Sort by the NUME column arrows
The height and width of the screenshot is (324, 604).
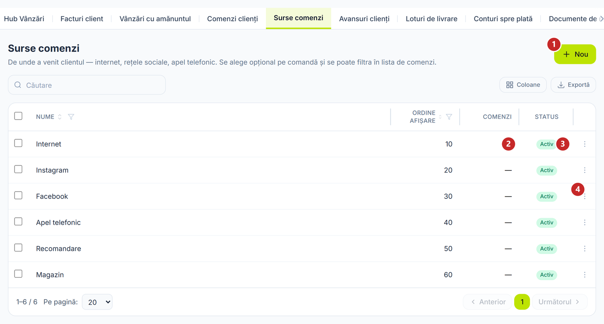(60, 117)
